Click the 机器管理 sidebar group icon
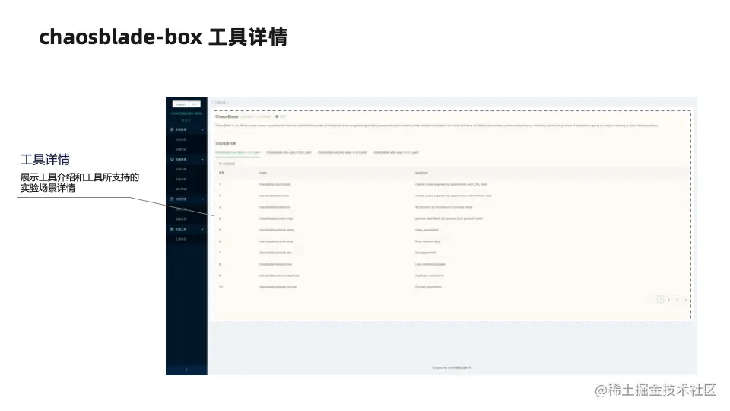Image resolution: width=730 pixels, height=411 pixels. coord(173,159)
